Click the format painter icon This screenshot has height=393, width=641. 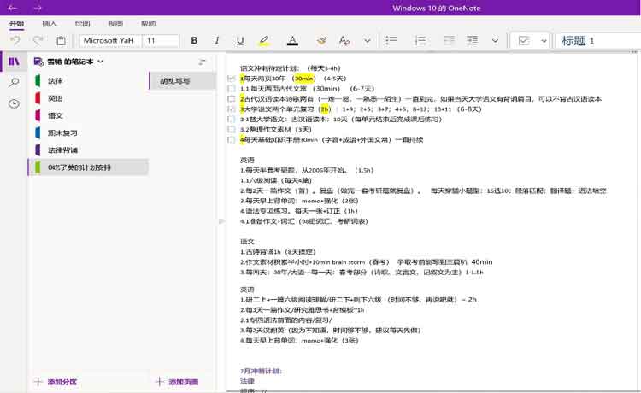click(x=321, y=40)
